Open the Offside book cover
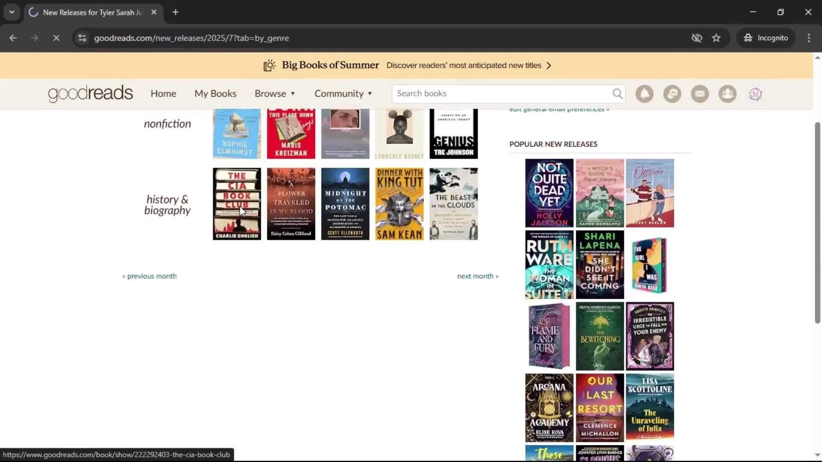Viewport: 822px width, 462px height. point(650,193)
